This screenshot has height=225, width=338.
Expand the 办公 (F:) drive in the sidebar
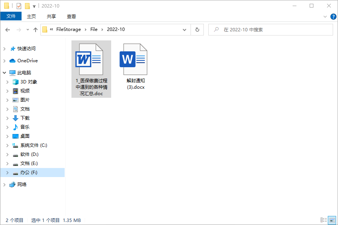[x=8, y=172]
